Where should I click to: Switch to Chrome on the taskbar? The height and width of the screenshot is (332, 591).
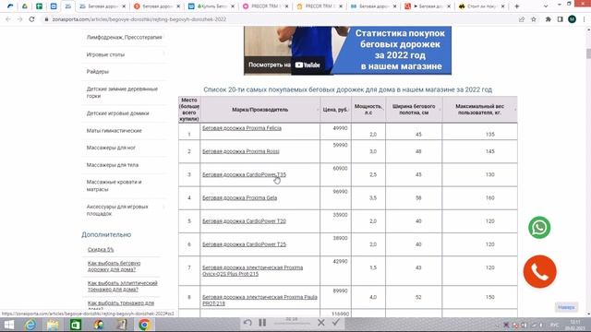(144, 325)
